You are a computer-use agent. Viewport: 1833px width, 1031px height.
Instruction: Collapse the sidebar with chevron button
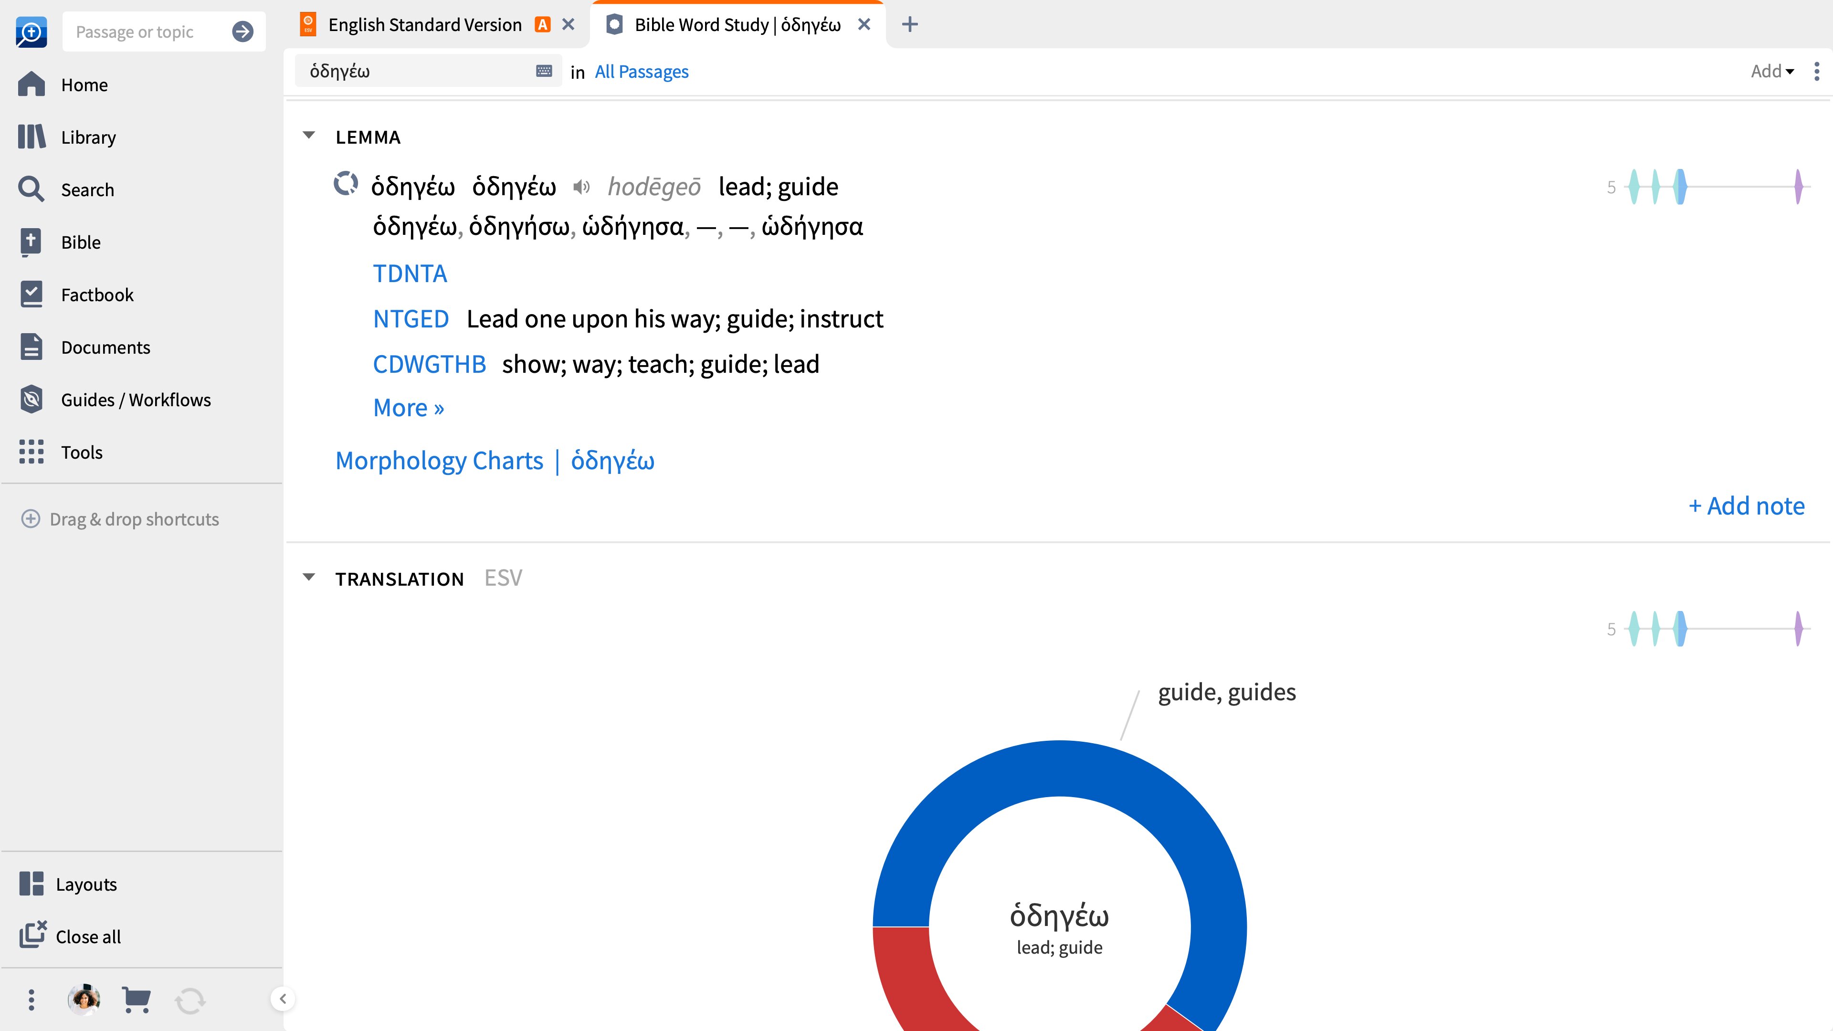tap(283, 999)
